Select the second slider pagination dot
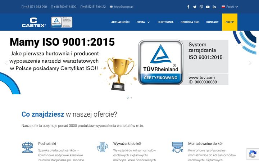 pos(131,98)
